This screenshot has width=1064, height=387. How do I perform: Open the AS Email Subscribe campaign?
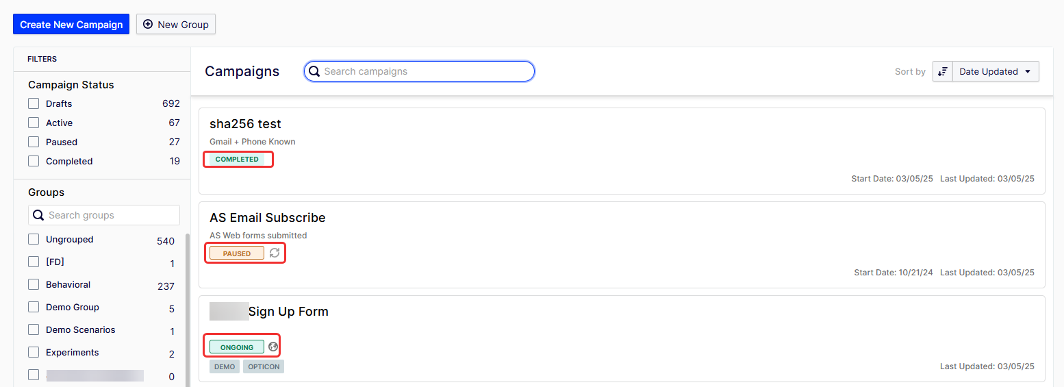tap(267, 218)
